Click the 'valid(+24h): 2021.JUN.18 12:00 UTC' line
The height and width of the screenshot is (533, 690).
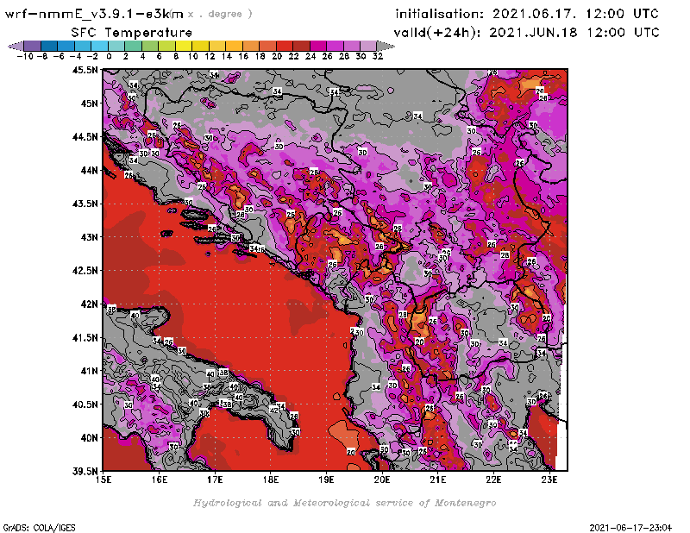527,33
